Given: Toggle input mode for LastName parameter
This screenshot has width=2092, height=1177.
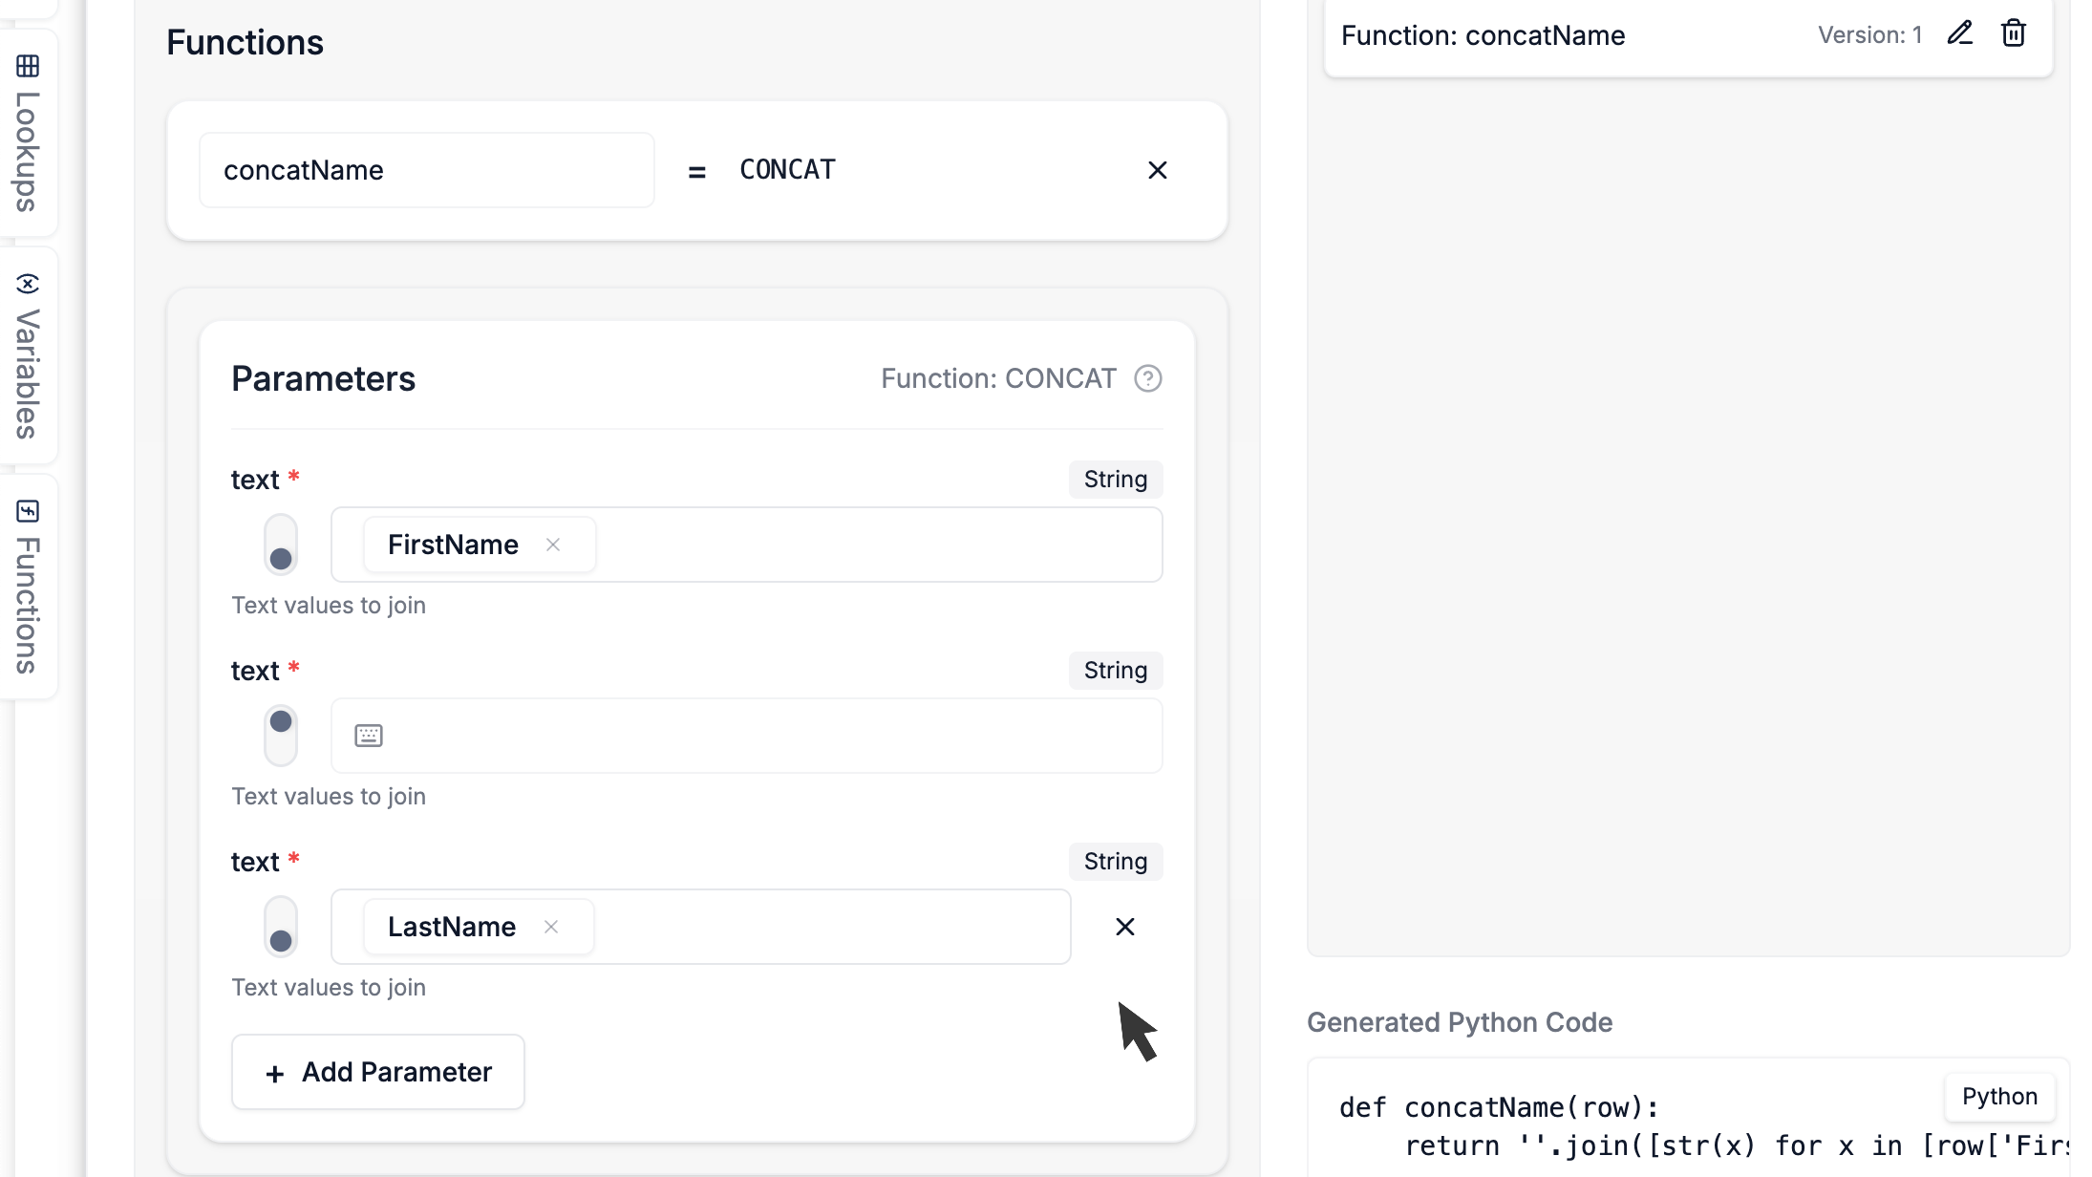Looking at the screenshot, I should (281, 927).
